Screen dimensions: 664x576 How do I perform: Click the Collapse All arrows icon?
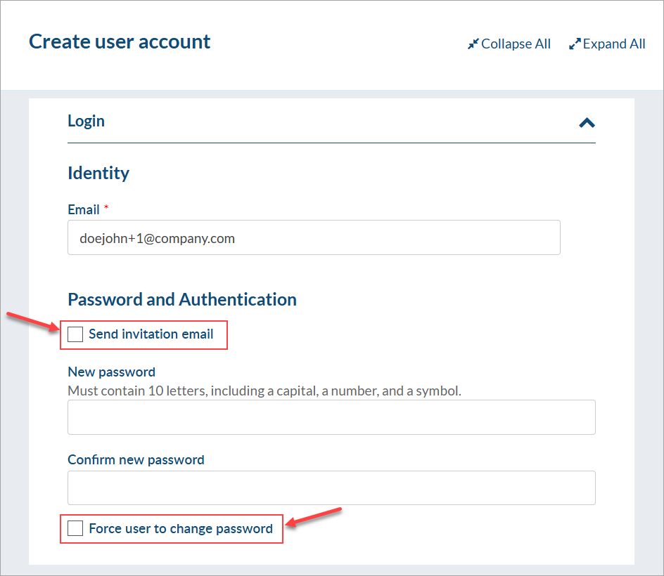[x=473, y=44]
